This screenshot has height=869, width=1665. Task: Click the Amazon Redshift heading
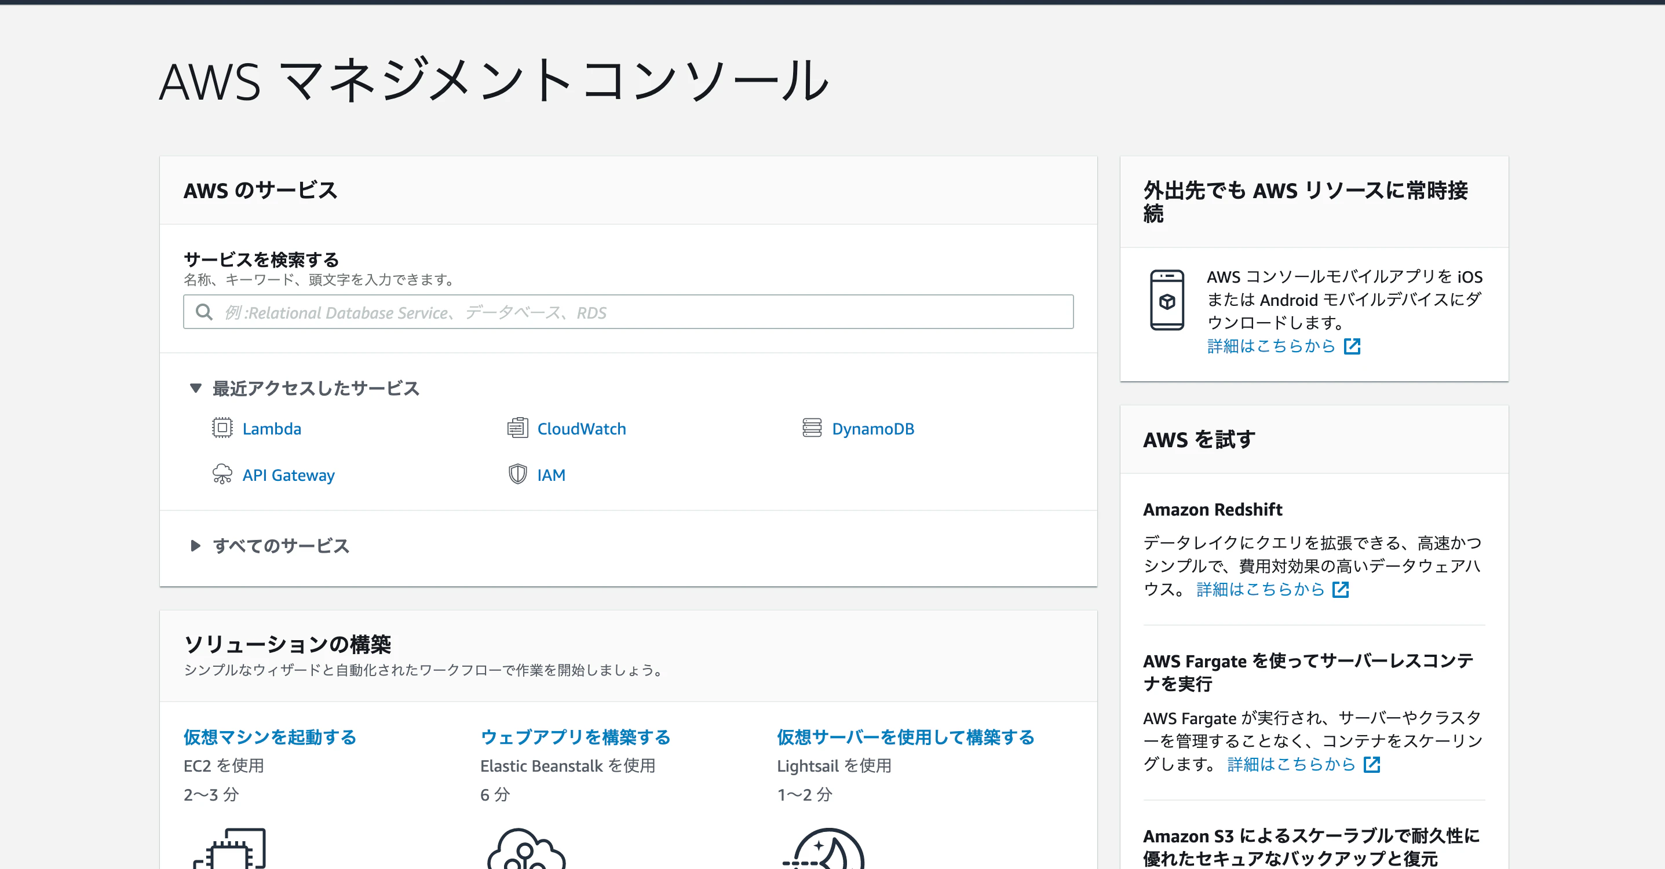point(1213,509)
